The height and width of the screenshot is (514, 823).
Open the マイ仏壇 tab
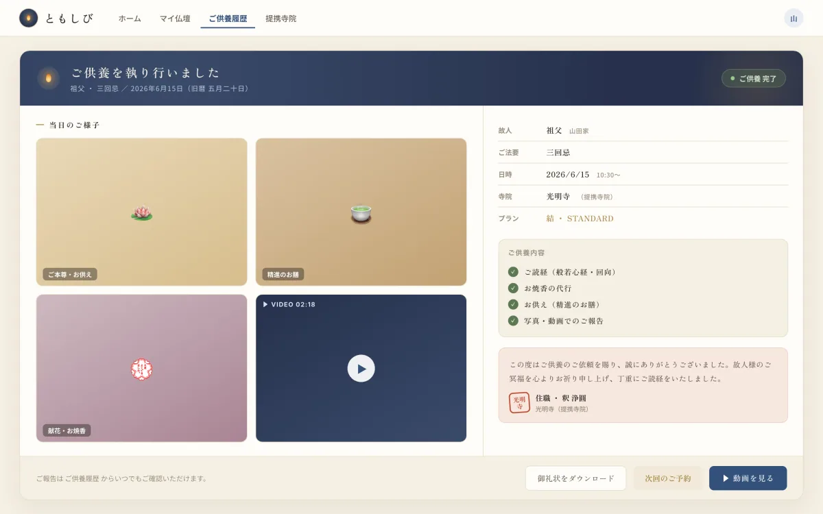tap(175, 19)
